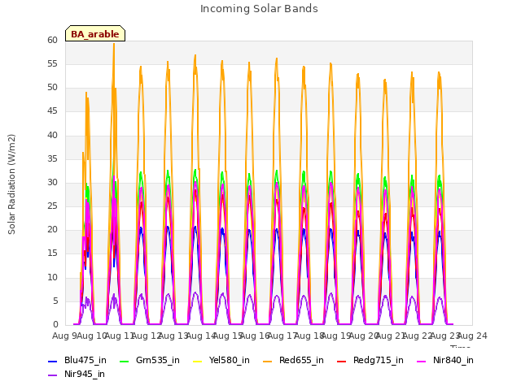Click the red Redg715_in color swatch
Screen dimensions: 521x390
[x=341, y=361]
